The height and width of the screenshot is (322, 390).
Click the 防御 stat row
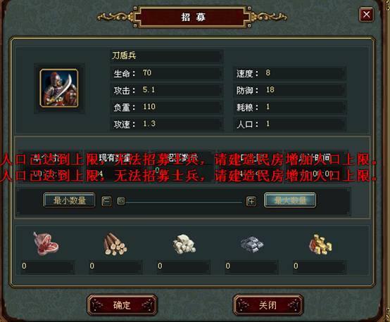point(289,90)
